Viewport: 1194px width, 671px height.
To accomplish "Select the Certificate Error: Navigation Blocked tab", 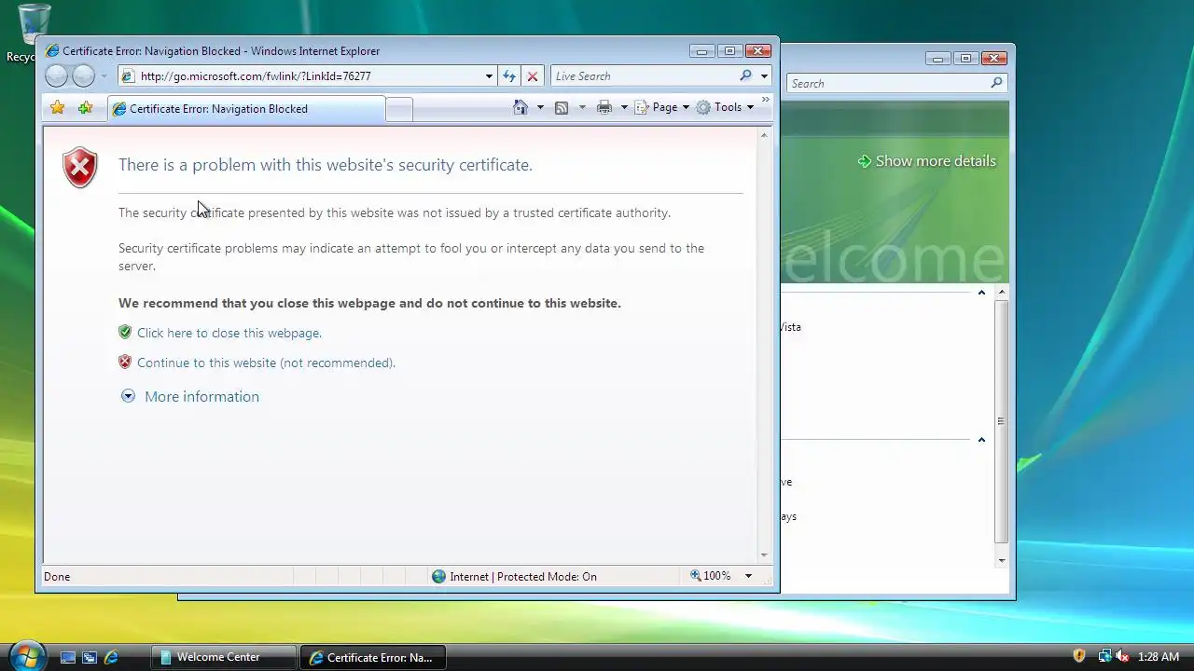I will tap(245, 109).
